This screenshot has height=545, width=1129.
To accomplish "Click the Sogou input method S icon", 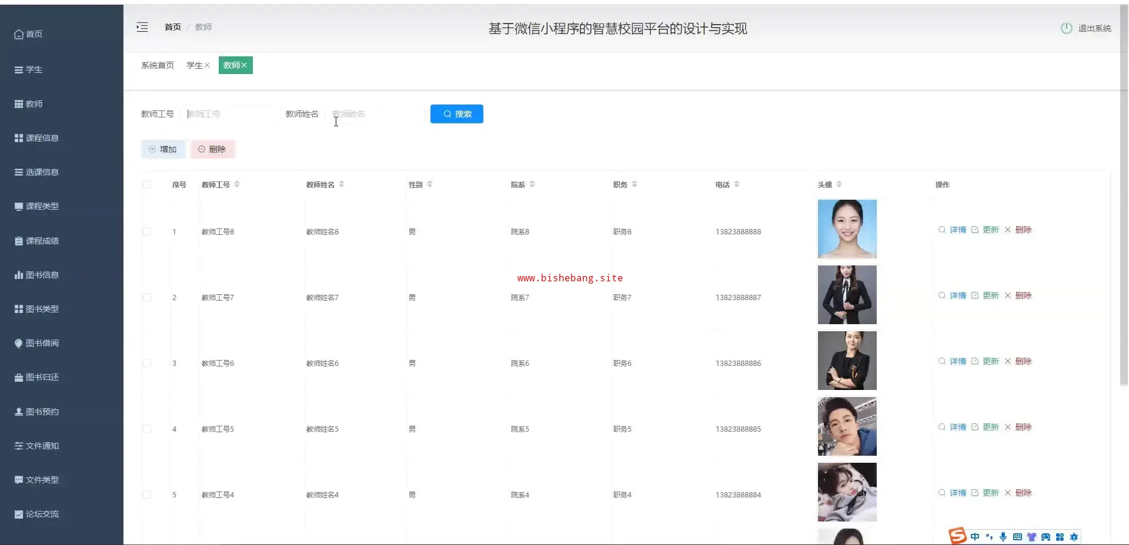I will point(957,536).
